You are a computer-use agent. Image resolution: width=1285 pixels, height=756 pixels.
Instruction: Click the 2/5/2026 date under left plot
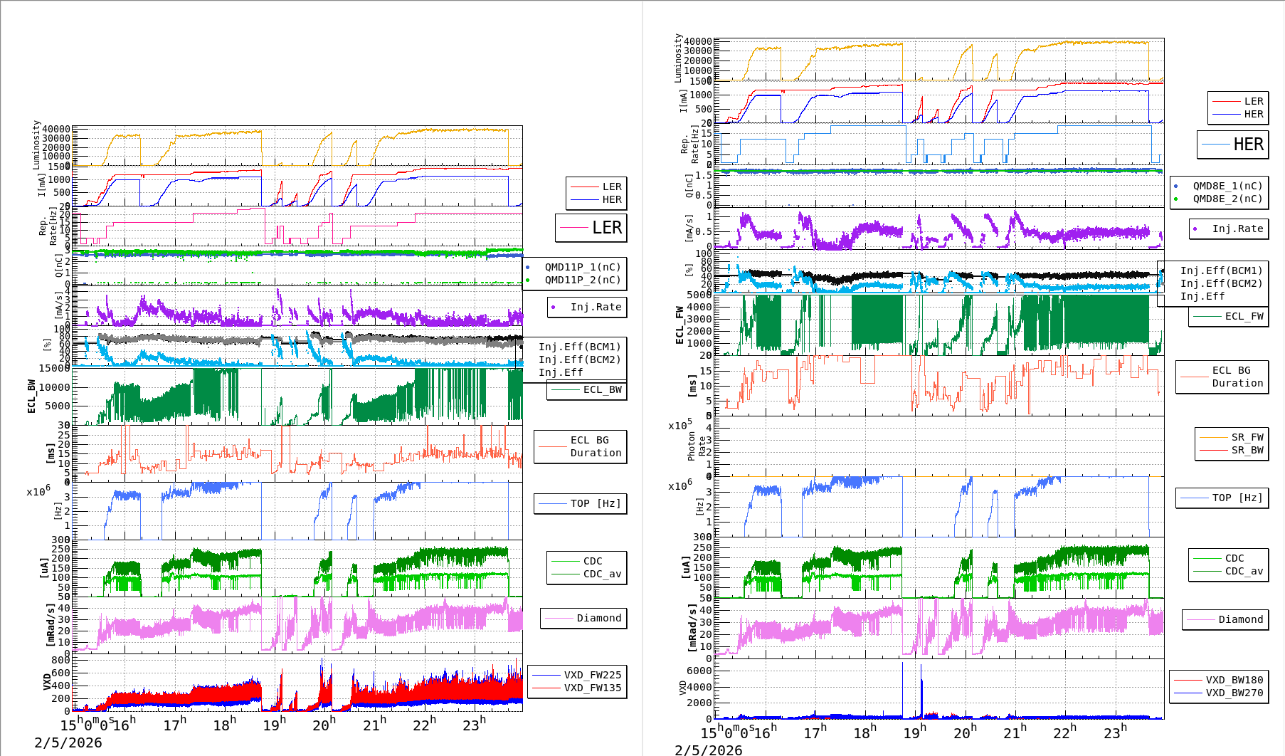(68, 742)
